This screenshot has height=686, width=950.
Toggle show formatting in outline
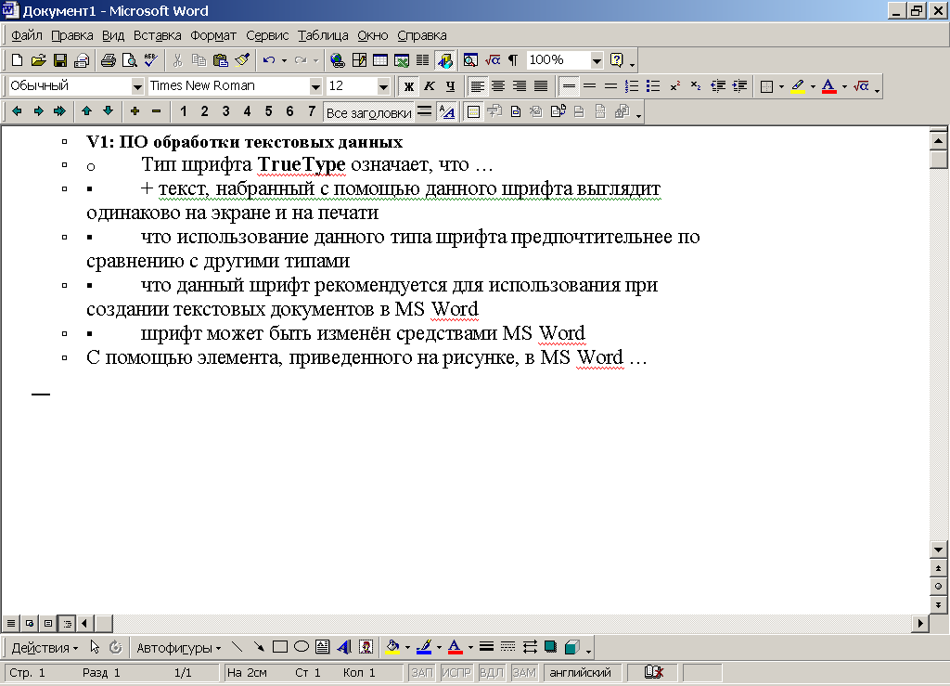pyautogui.click(x=447, y=111)
